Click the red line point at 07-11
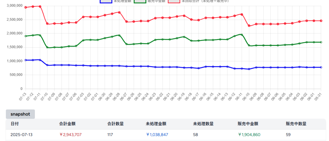329x141 pixels. 40,6
